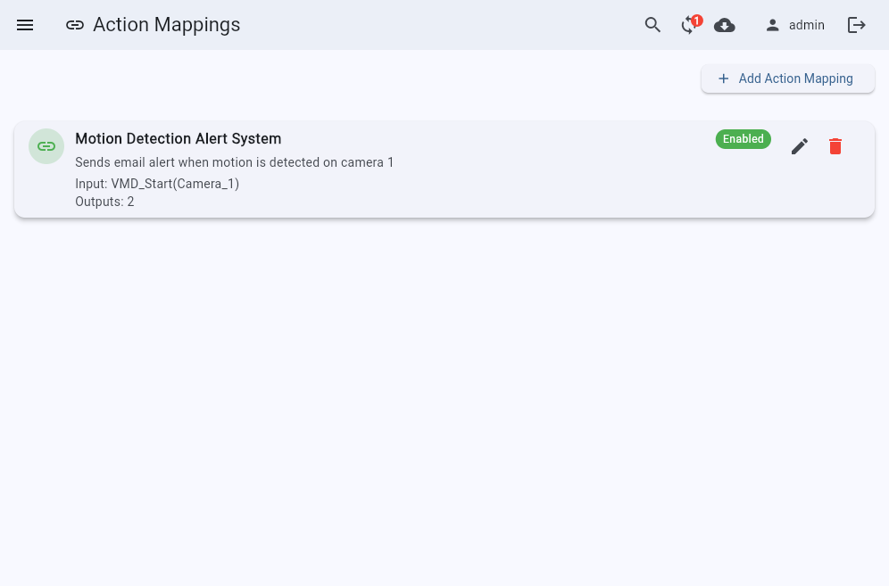Image resolution: width=889 pixels, height=586 pixels.
Task: Click the admin user profile icon
Action: coord(772,25)
